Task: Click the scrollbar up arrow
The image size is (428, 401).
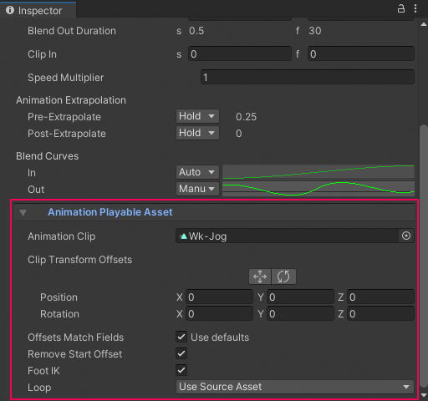Action: point(424,24)
